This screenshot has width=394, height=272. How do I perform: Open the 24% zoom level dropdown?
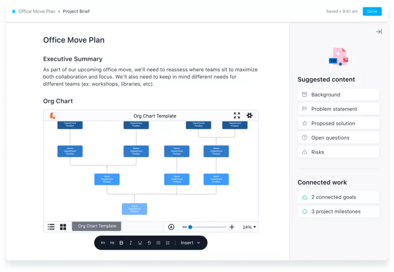coord(249,227)
